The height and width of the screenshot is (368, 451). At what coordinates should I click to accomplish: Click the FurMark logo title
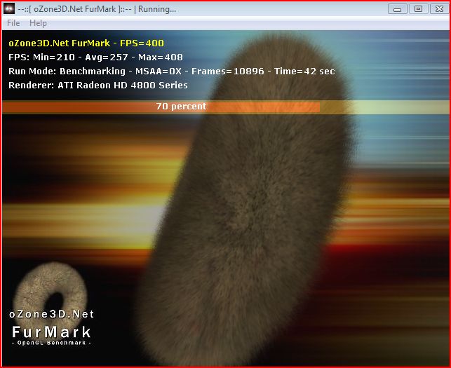[x=52, y=332]
